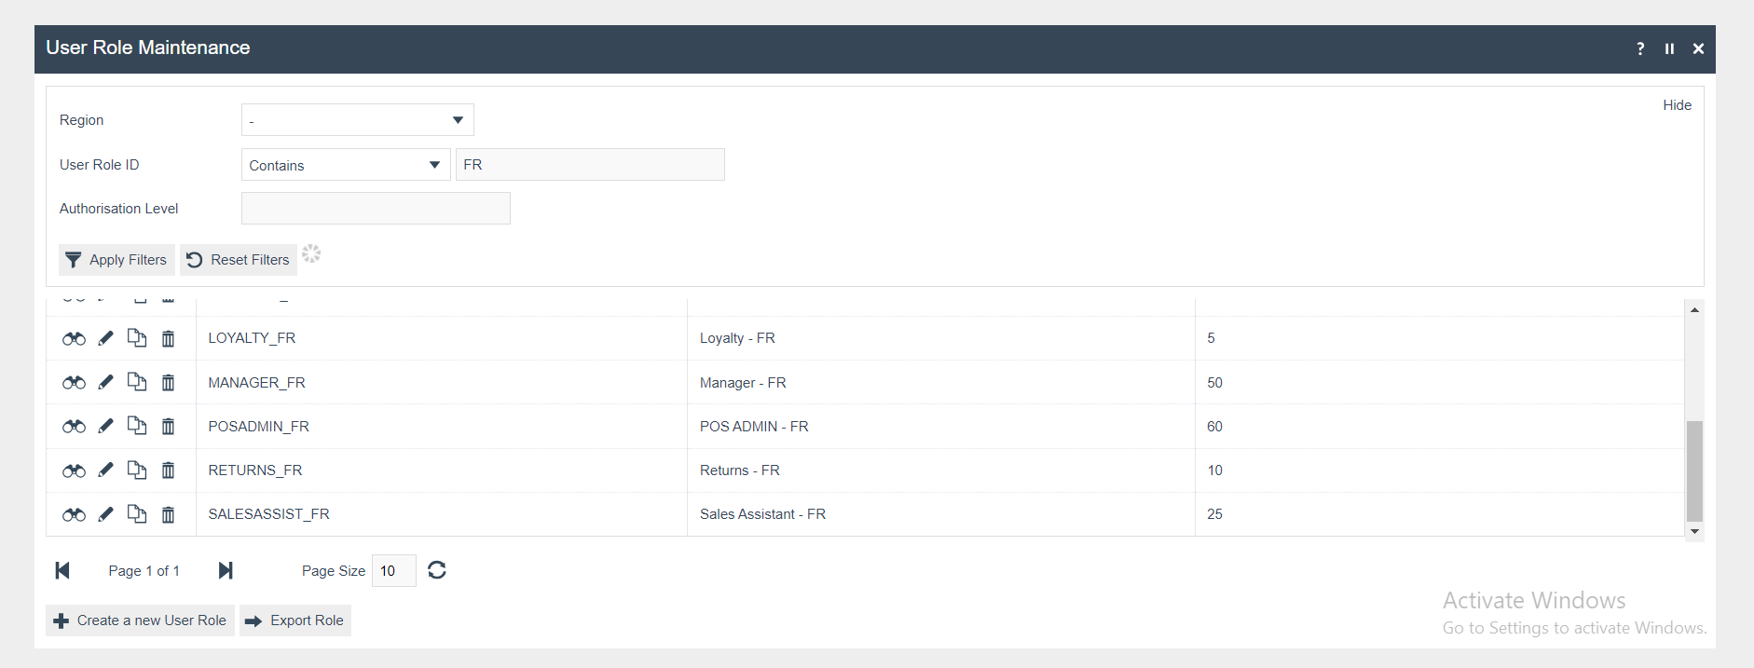Click the scroll-up arrow of the results list
1754x668 pixels.
(x=1694, y=310)
